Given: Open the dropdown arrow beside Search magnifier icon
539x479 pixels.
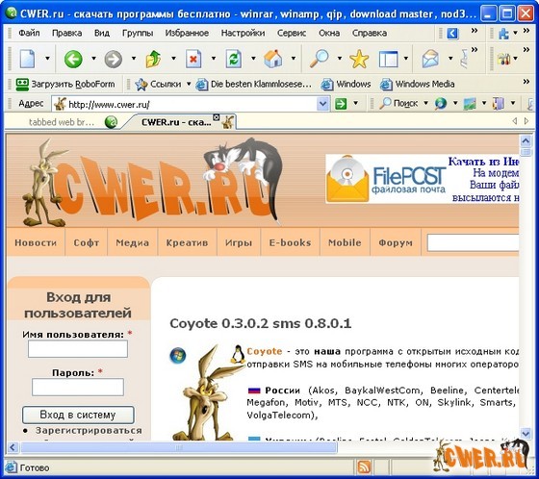Looking at the screenshot, I should click(x=340, y=59).
